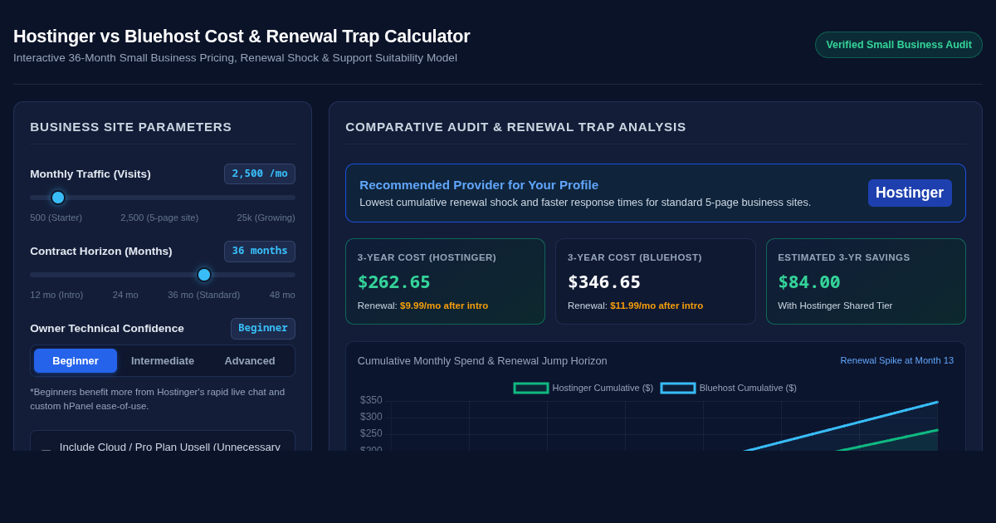Click Cumulative Monthly Spend chart title
Viewport: 996px width, 523px height.
coord(482,361)
